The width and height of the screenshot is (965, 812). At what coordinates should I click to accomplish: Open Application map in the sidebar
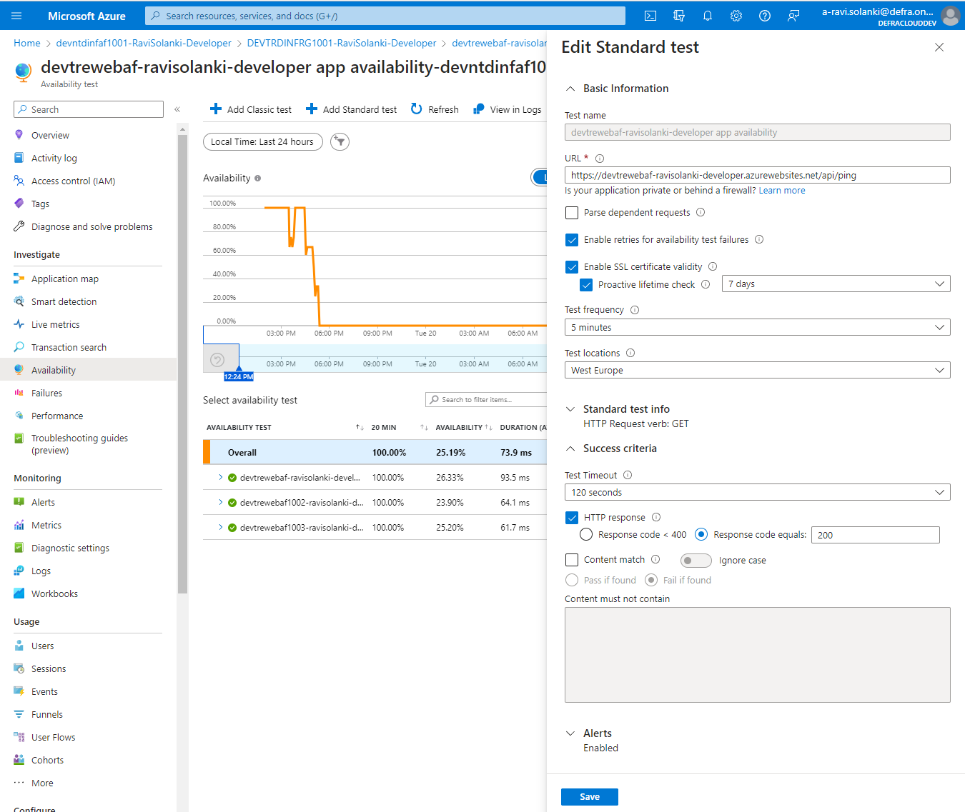pos(65,279)
